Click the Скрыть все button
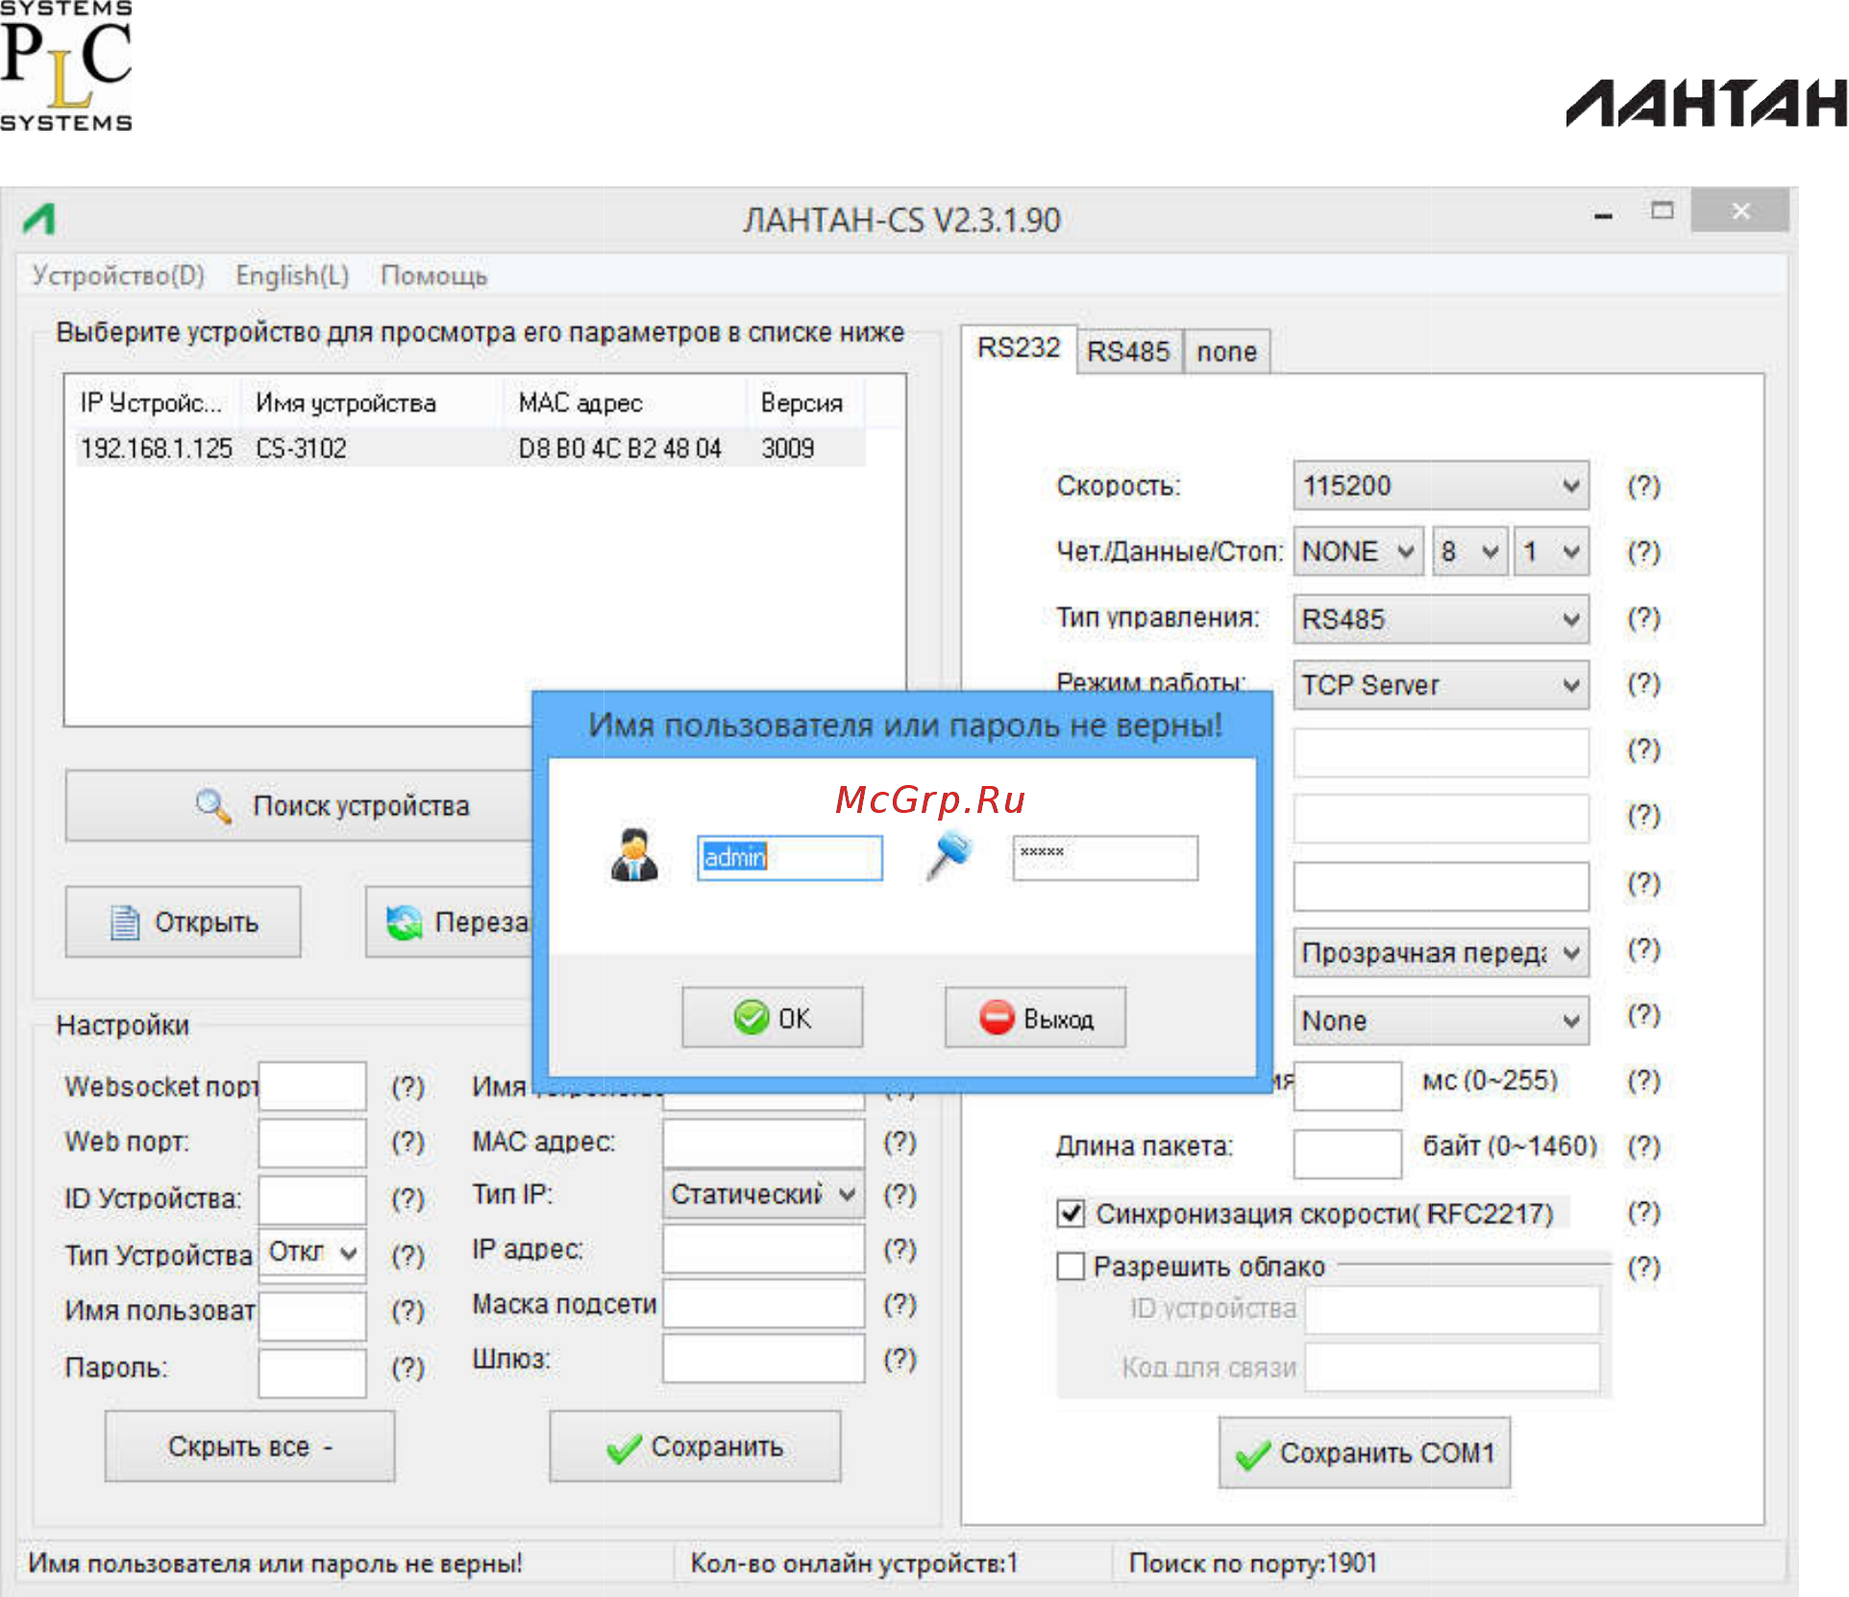Screen dimensions: 1849x1597 [250, 1447]
